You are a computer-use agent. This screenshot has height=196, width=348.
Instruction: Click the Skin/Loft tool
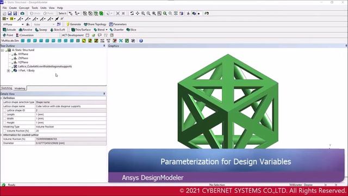(58, 29)
